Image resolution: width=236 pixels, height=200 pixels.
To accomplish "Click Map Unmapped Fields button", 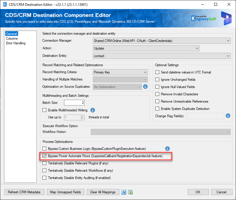I will [x=65, y=192].
